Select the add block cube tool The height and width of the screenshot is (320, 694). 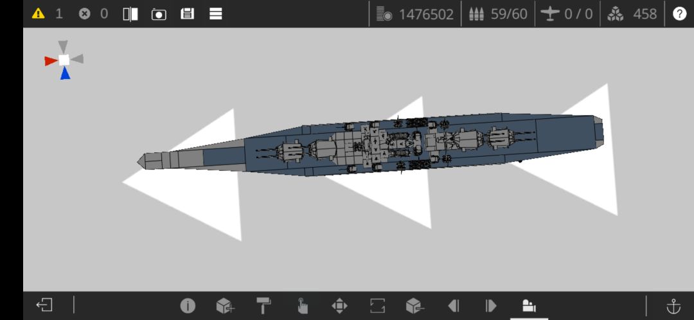click(226, 305)
